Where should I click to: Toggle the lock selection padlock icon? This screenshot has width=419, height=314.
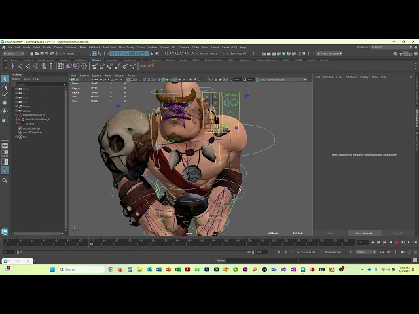[x=152, y=54]
